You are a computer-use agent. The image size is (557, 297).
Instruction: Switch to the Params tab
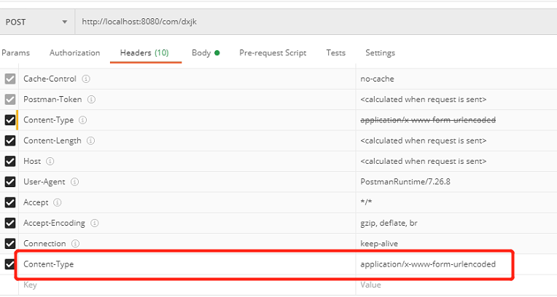click(x=15, y=53)
